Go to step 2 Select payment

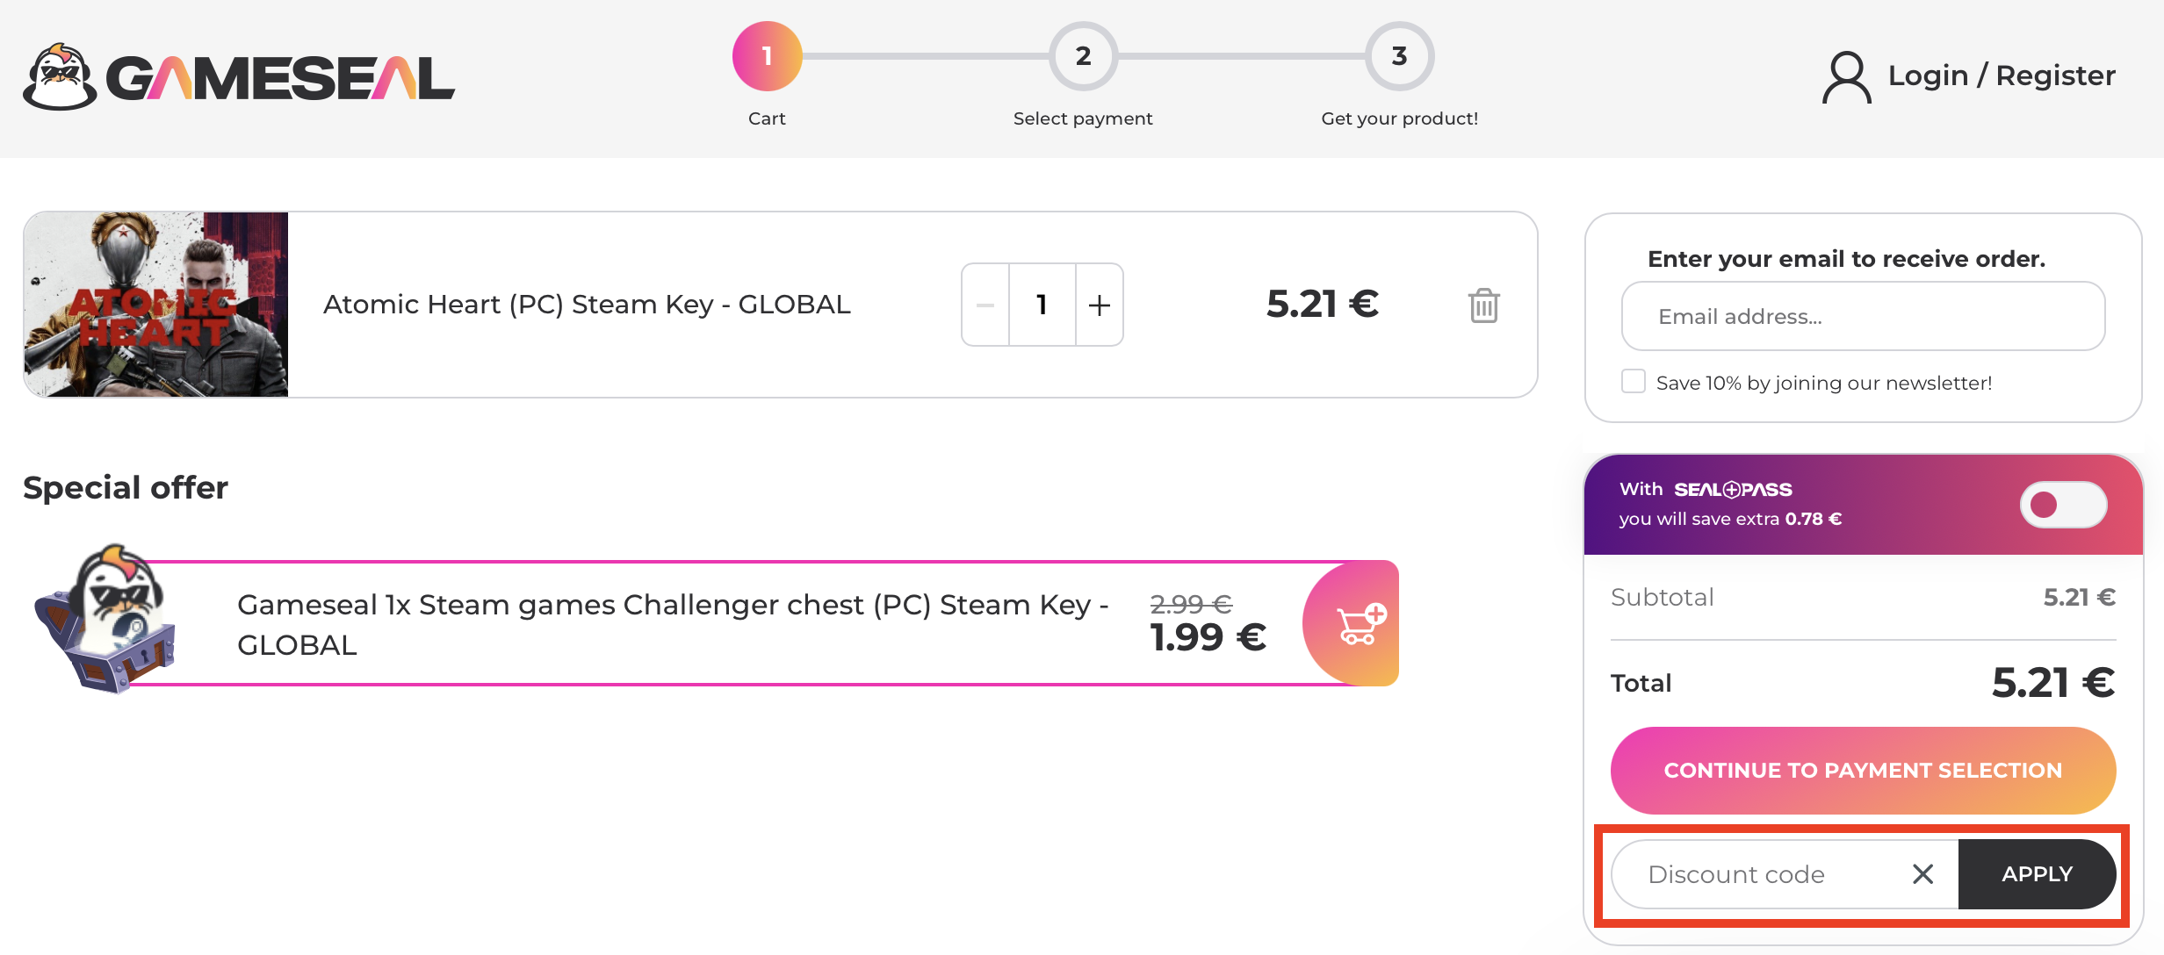pos(1083,57)
